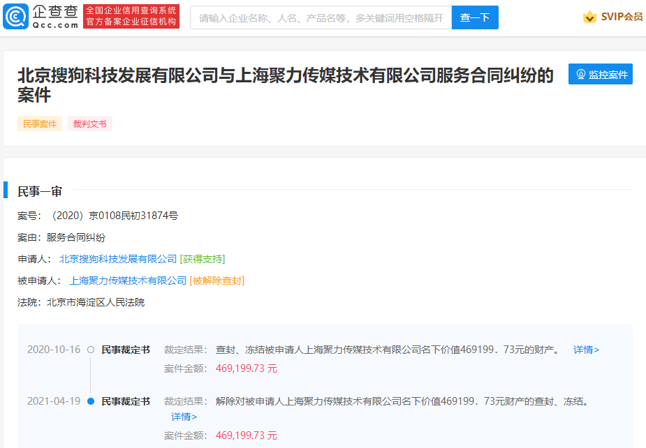The image size is (646, 448).
Task: Select the 2021-04-19 blue timeline marker
Action: point(91,401)
